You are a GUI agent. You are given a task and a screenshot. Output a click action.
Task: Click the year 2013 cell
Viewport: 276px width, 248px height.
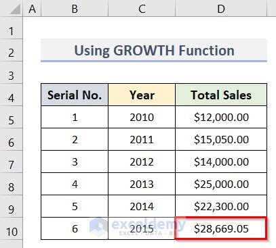point(142,184)
